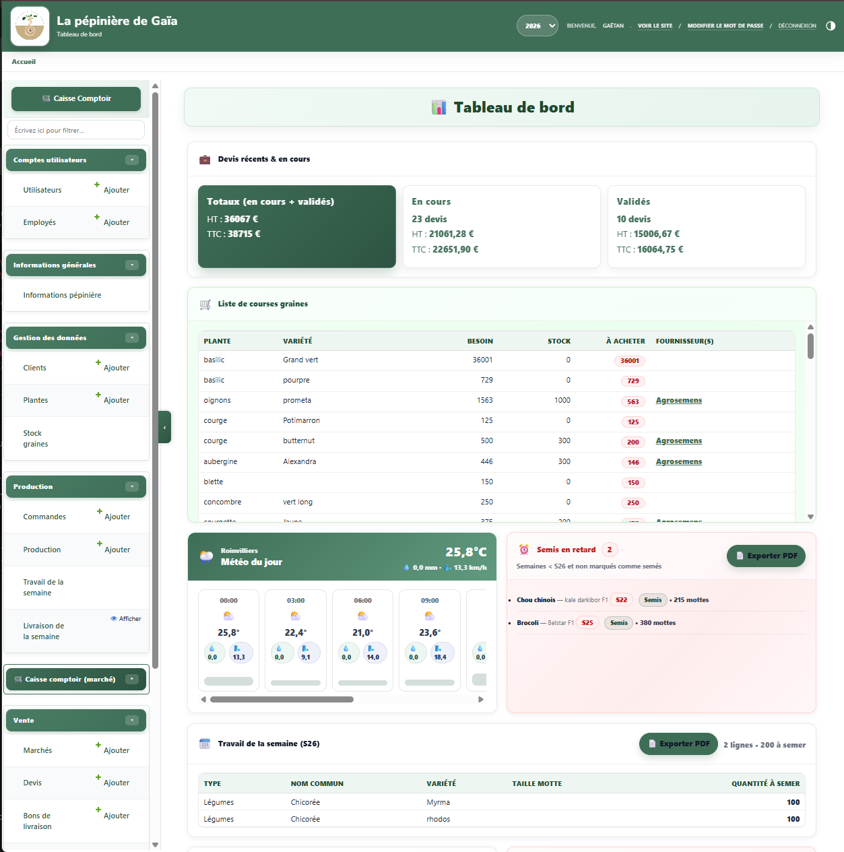Toggle the dark/light theme contrast icon
This screenshot has width=844, height=852.
(x=831, y=26)
